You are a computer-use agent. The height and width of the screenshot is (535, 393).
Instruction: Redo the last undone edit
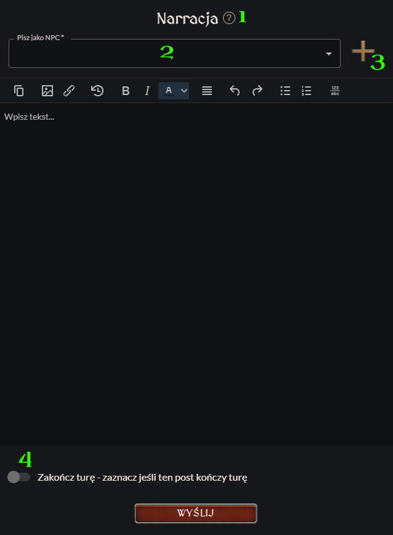(x=257, y=91)
